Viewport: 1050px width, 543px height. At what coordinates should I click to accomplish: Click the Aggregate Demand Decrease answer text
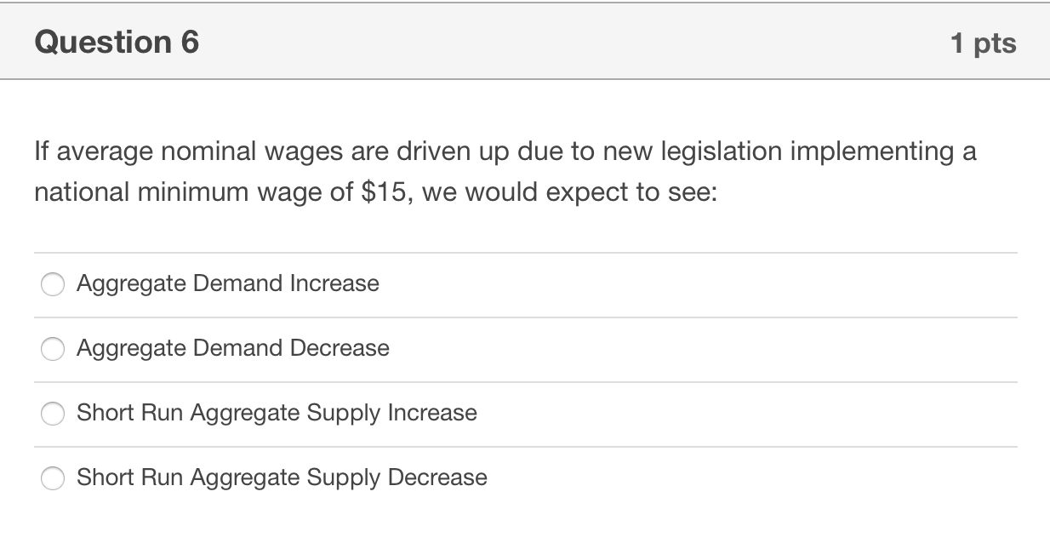click(233, 349)
